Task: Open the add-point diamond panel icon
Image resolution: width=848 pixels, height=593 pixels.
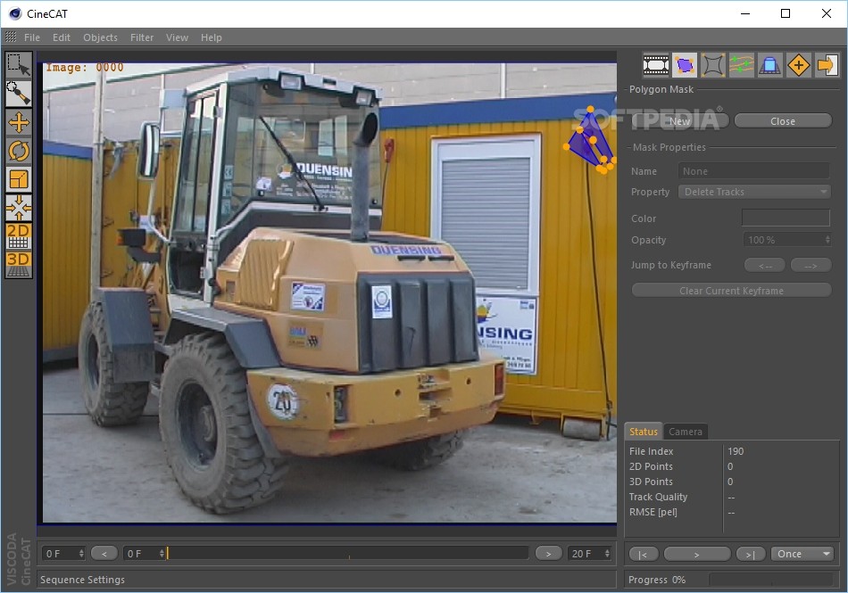Action: coord(799,66)
